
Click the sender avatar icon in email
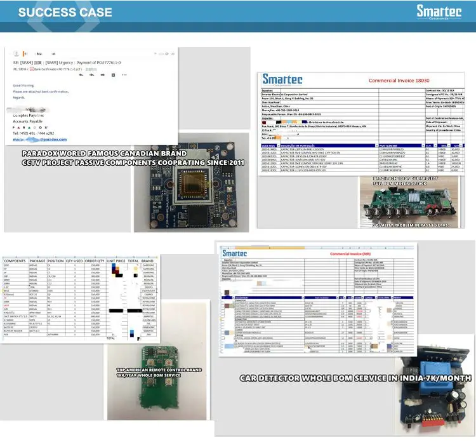(x=17, y=54)
